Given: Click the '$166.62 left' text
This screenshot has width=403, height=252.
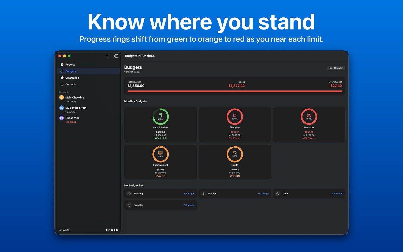Looking at the screenshot, I should point(160,138).
